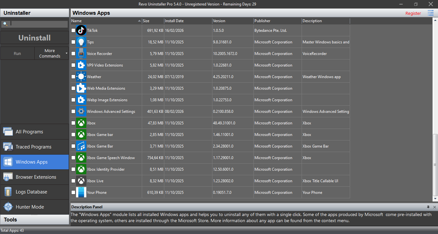Tick the checkbox for Xbox Identity Provider
438x234 pixels.
[x=73, y=169]
